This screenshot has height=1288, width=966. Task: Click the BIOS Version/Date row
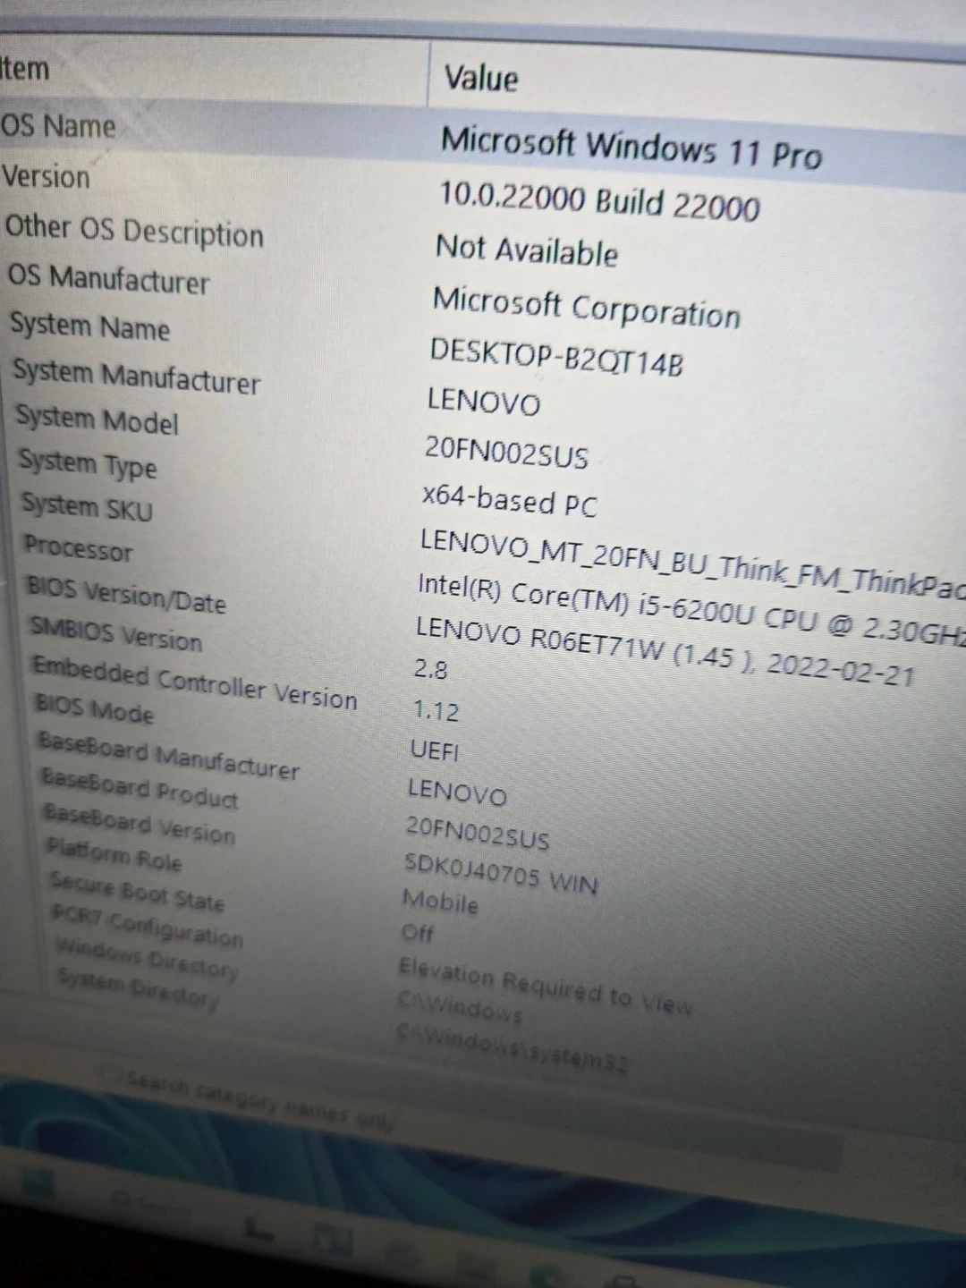point(126,595)
